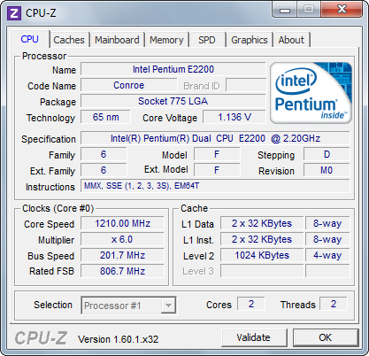Close the CPU-Z window
The height and width of the screenshot is (356, 369).
pos(342,10)
